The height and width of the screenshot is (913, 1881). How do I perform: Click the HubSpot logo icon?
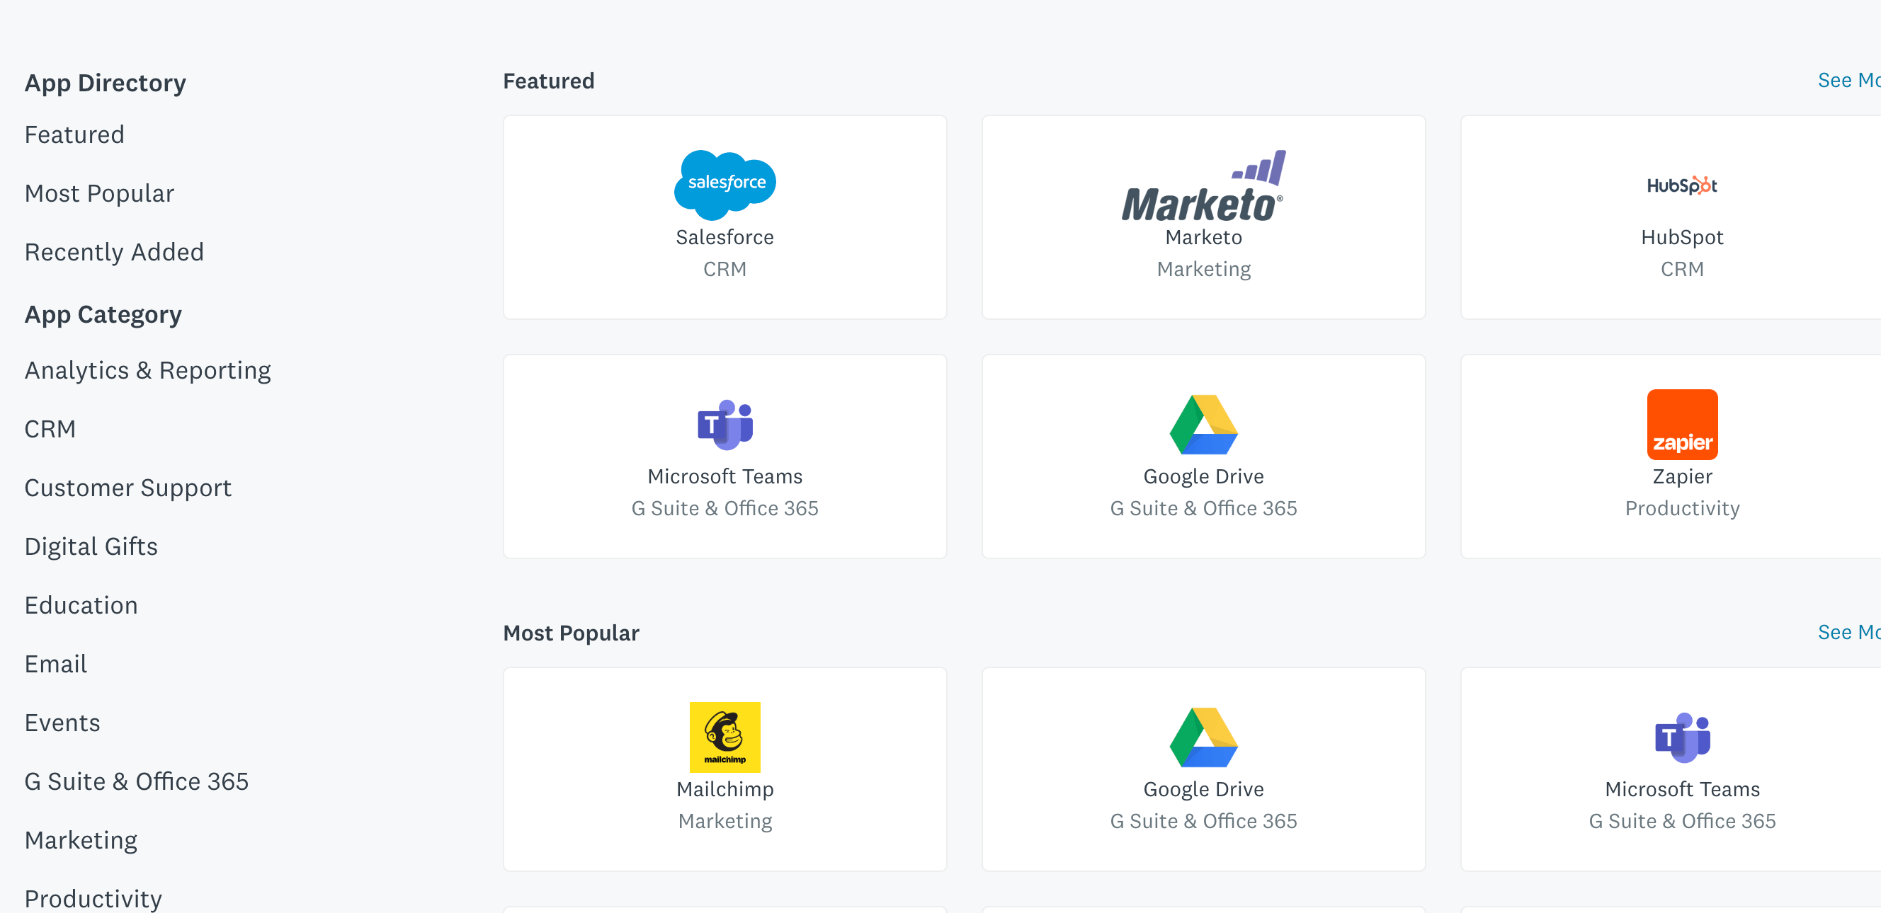[1682, 185]
